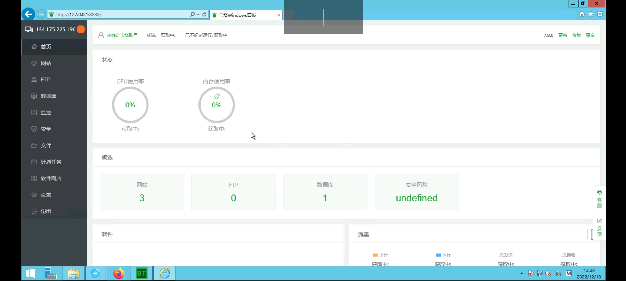Click the browser back arrow button
Screen dimensions: 626x281
[28, 14]
